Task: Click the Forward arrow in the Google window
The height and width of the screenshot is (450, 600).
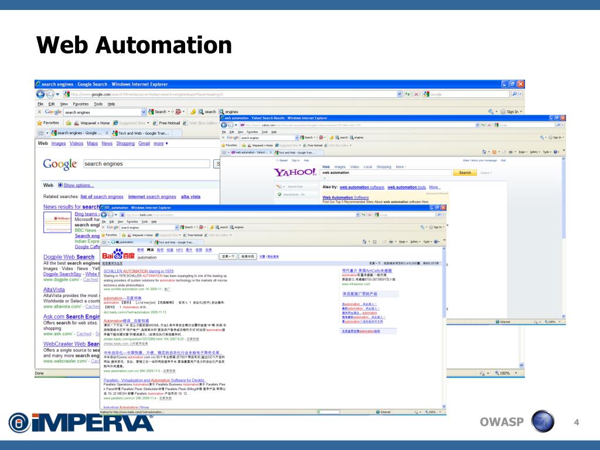Action: tap(50, 94)
